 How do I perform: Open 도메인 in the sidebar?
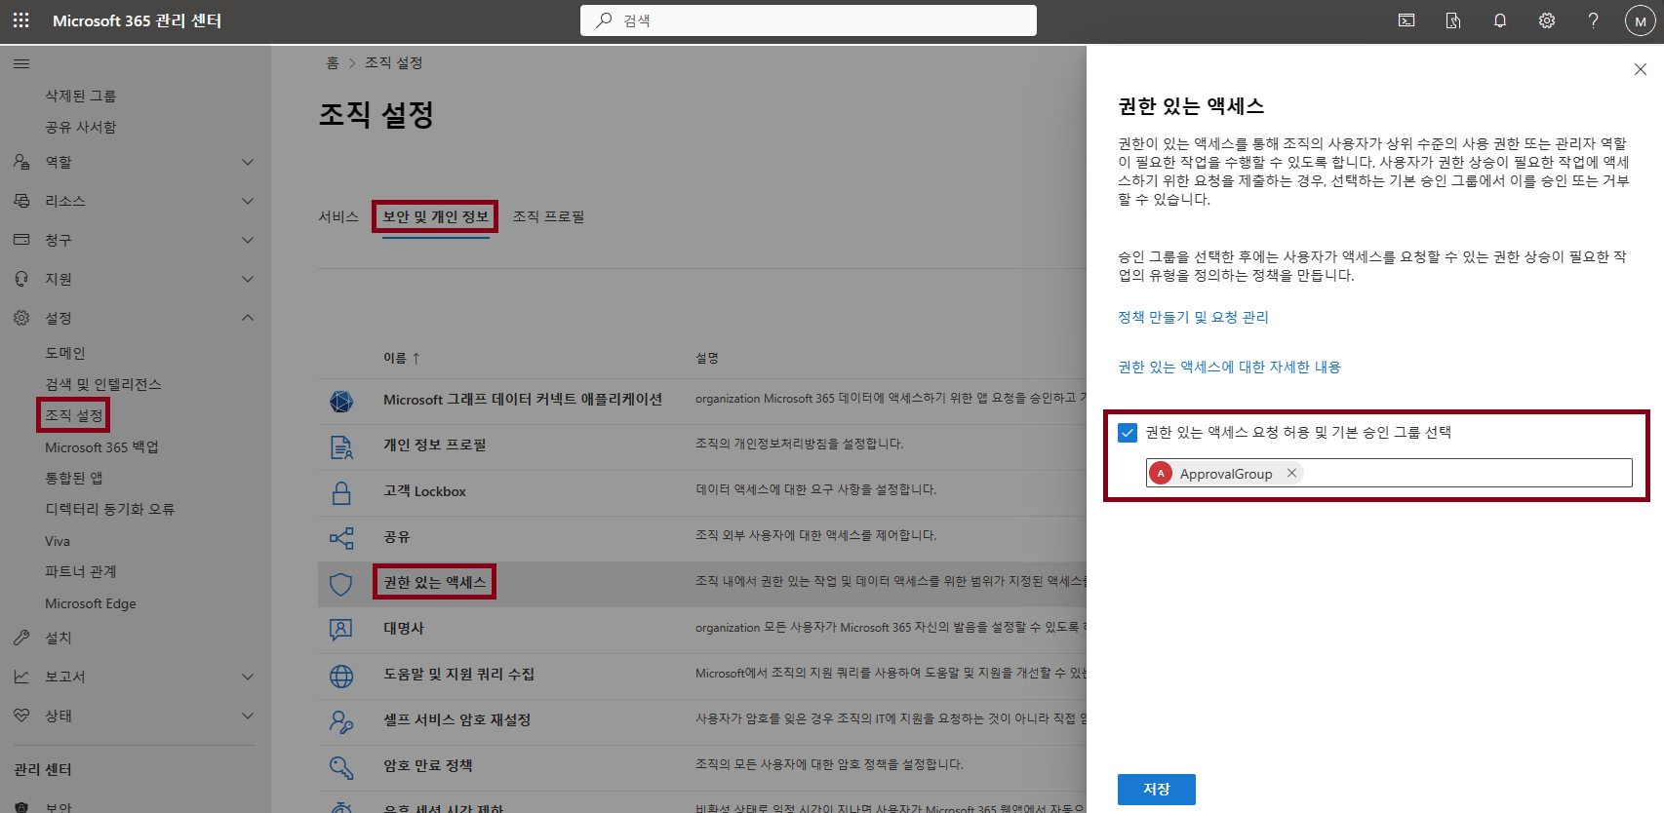pyautogui.click(x=65, y=353)
